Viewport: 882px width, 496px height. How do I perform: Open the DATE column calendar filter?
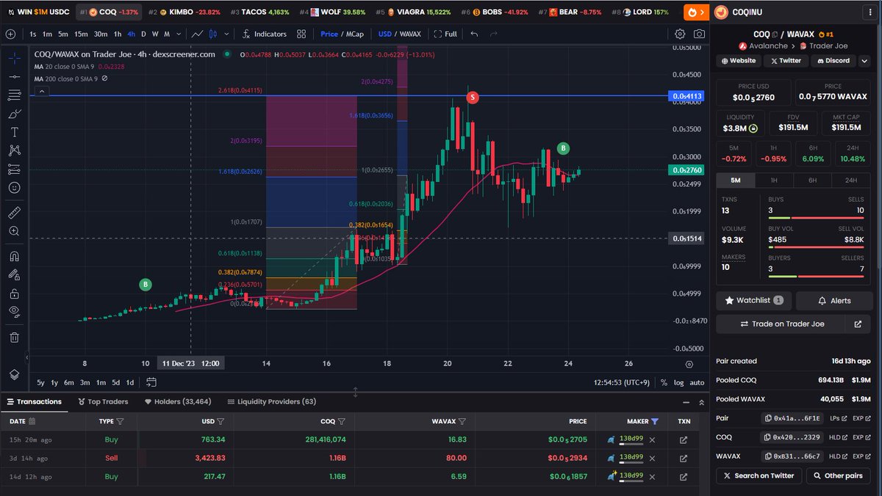click(x=32, y=421)
